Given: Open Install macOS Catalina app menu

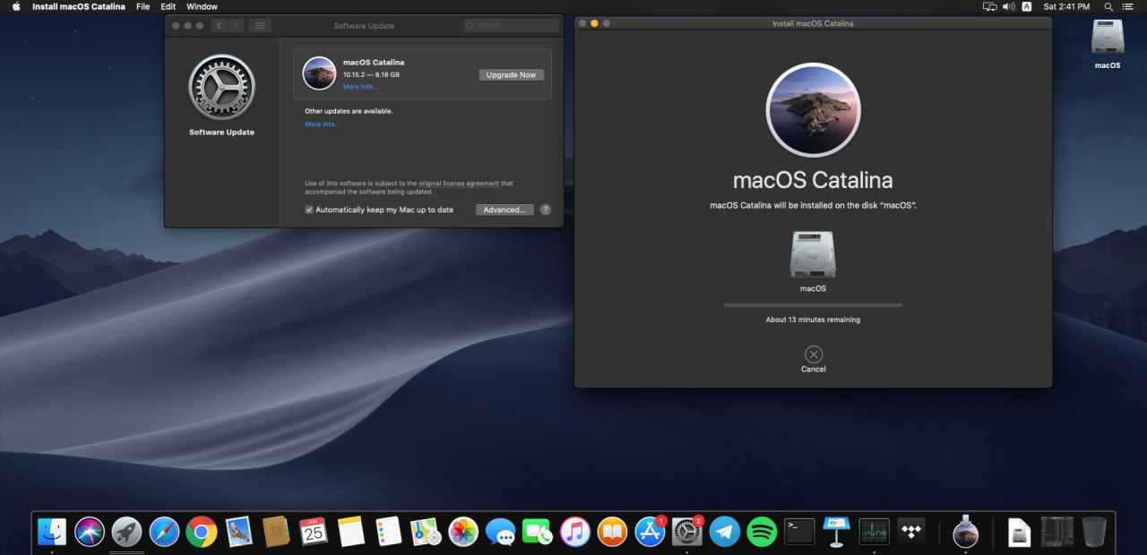Looking at the screenshot, I should click(x=79, y=6).
